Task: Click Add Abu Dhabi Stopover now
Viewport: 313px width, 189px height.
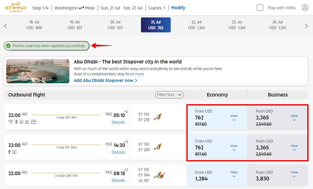Action: (x=106, y=80)
